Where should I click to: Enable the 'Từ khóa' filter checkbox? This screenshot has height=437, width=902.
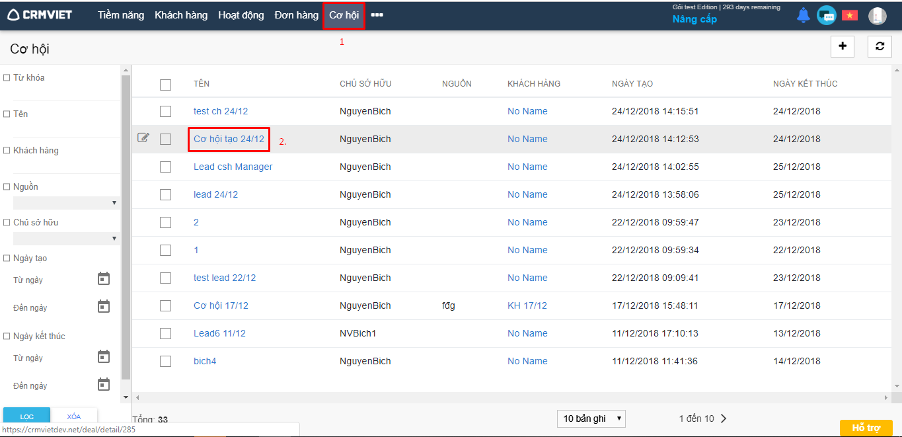tap(7, 78)
